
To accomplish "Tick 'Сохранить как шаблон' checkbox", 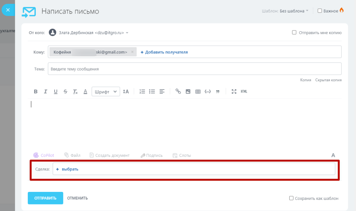I will 291,198.
